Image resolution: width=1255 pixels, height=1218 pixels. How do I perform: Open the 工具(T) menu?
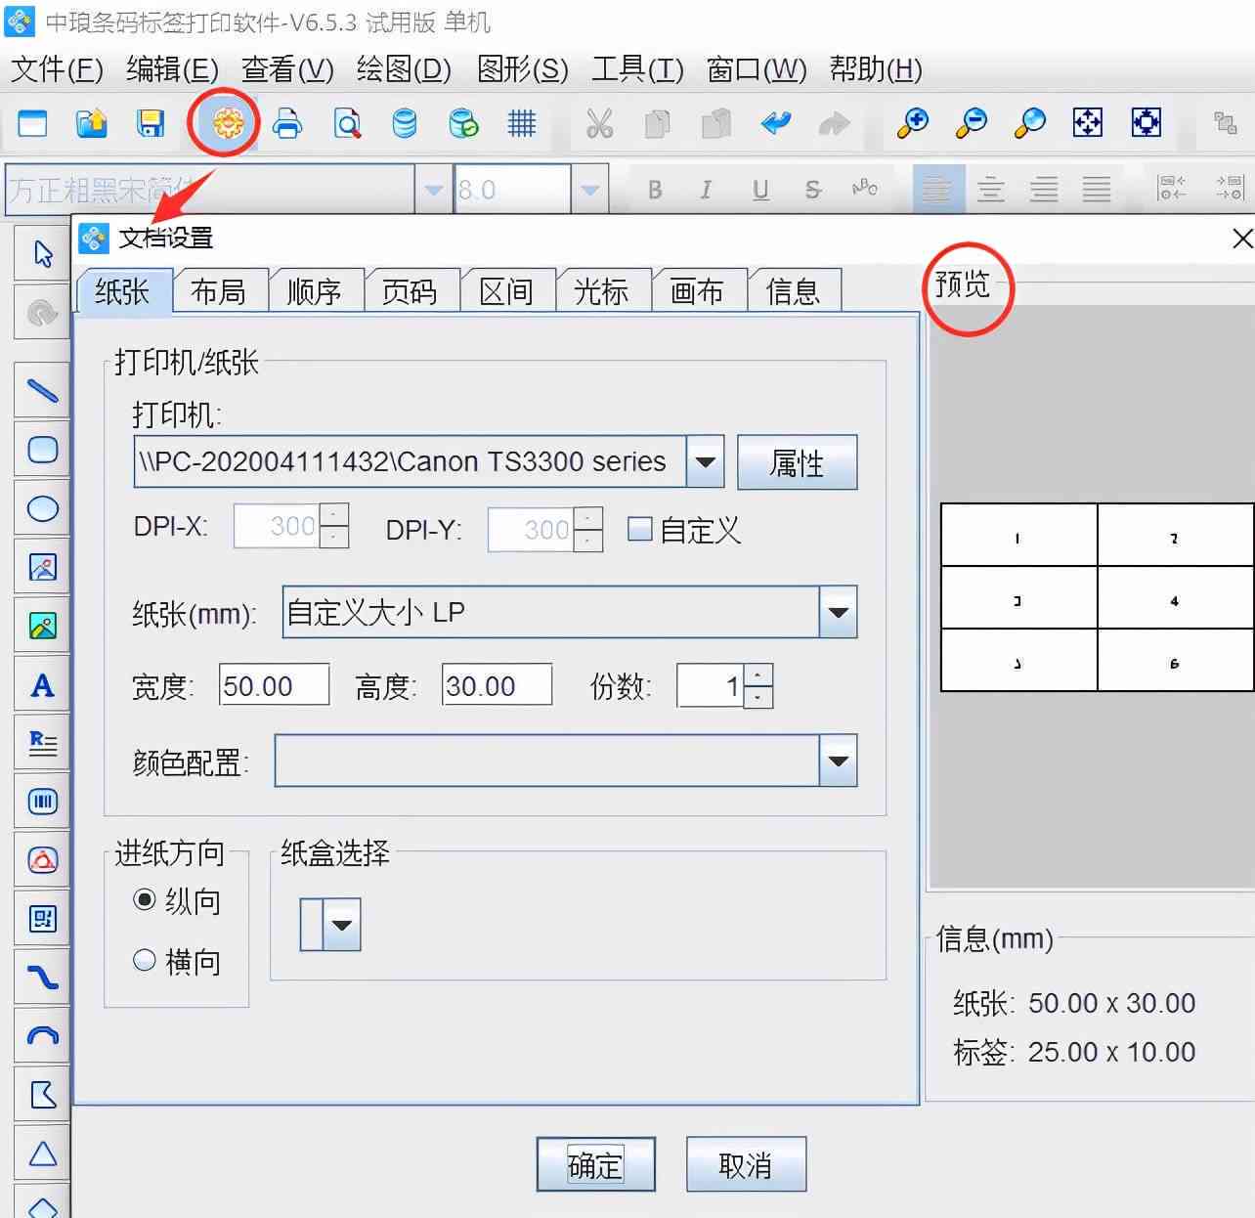point(637,69)
